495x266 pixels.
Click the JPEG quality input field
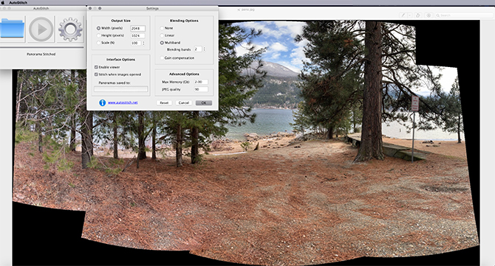point(201,89)
